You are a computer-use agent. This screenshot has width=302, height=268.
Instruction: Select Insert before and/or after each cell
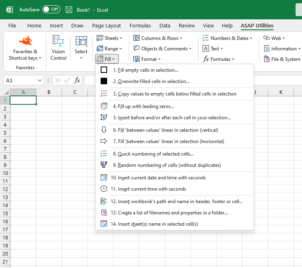tap(174, 117)
